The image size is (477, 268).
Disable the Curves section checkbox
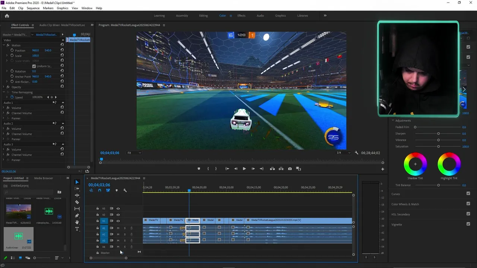point(468,194)
